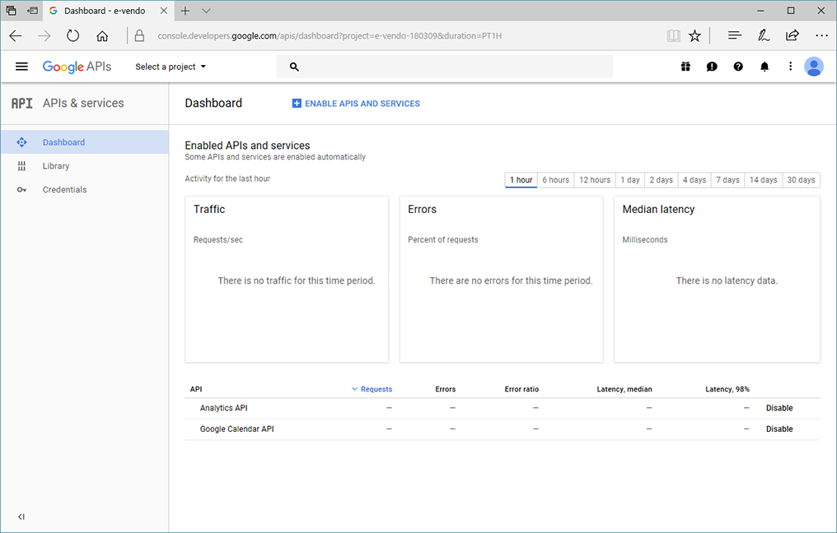Select the 7 days time range
The height and width of the screenshot is (533, 837).
(727, 180)
